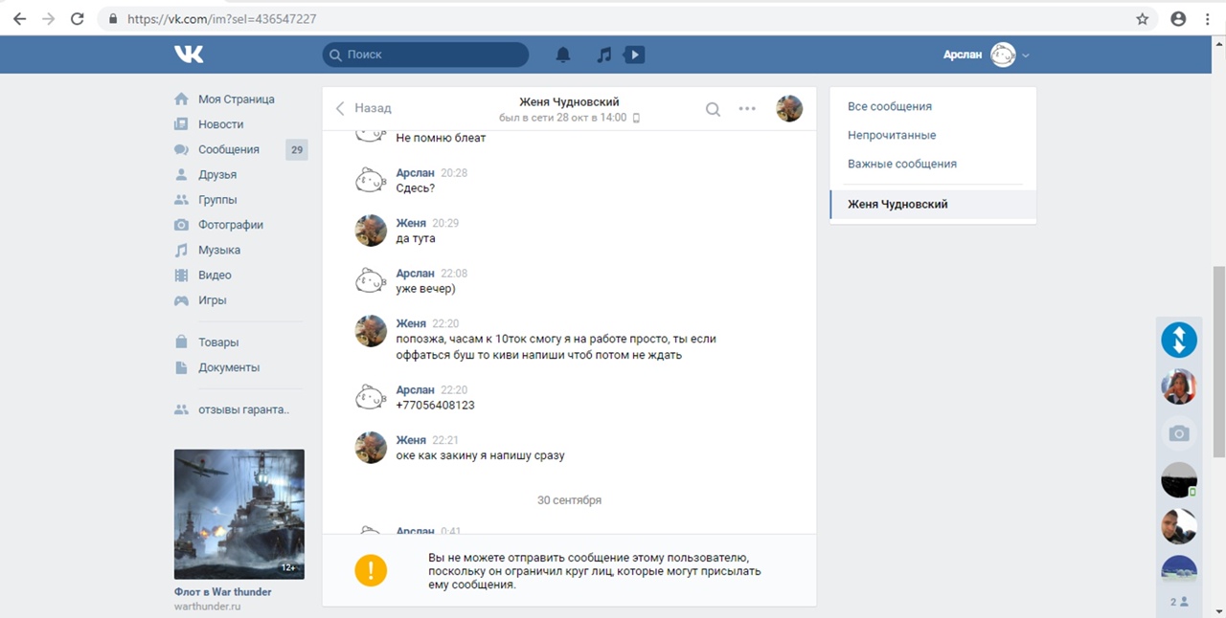This screenshot has height=618, width=1226.
Task: Open Chrome three-dot browser menu
Action: [1208, 18]
